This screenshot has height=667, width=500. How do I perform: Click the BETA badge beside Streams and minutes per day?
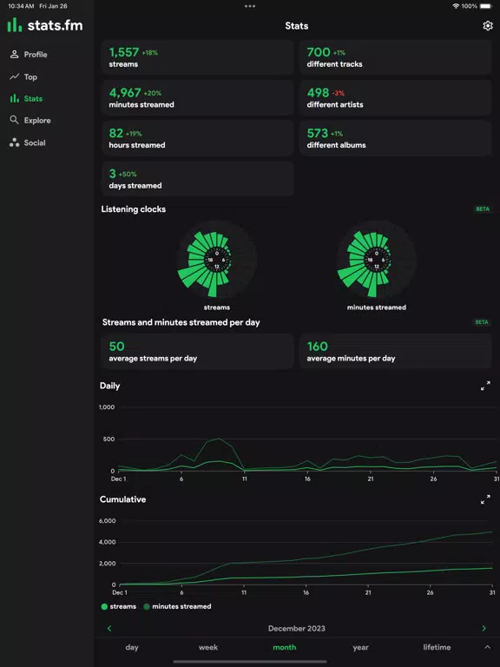482,322
